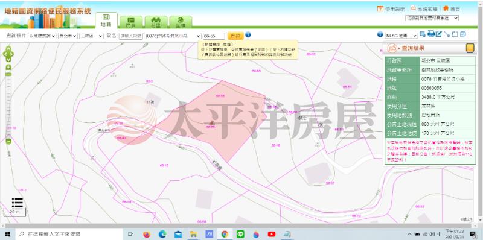This screenshot has width=483, height=240.
Task: Open Task View in taskbar
Action: pyautogui.click(x=131, y=234)
